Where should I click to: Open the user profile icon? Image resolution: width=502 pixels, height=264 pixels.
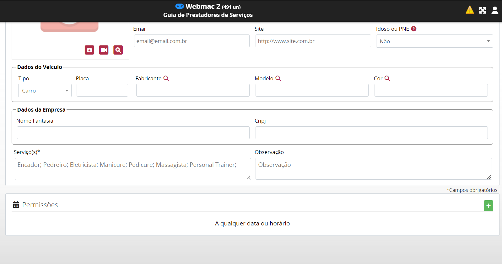[495, 10]
